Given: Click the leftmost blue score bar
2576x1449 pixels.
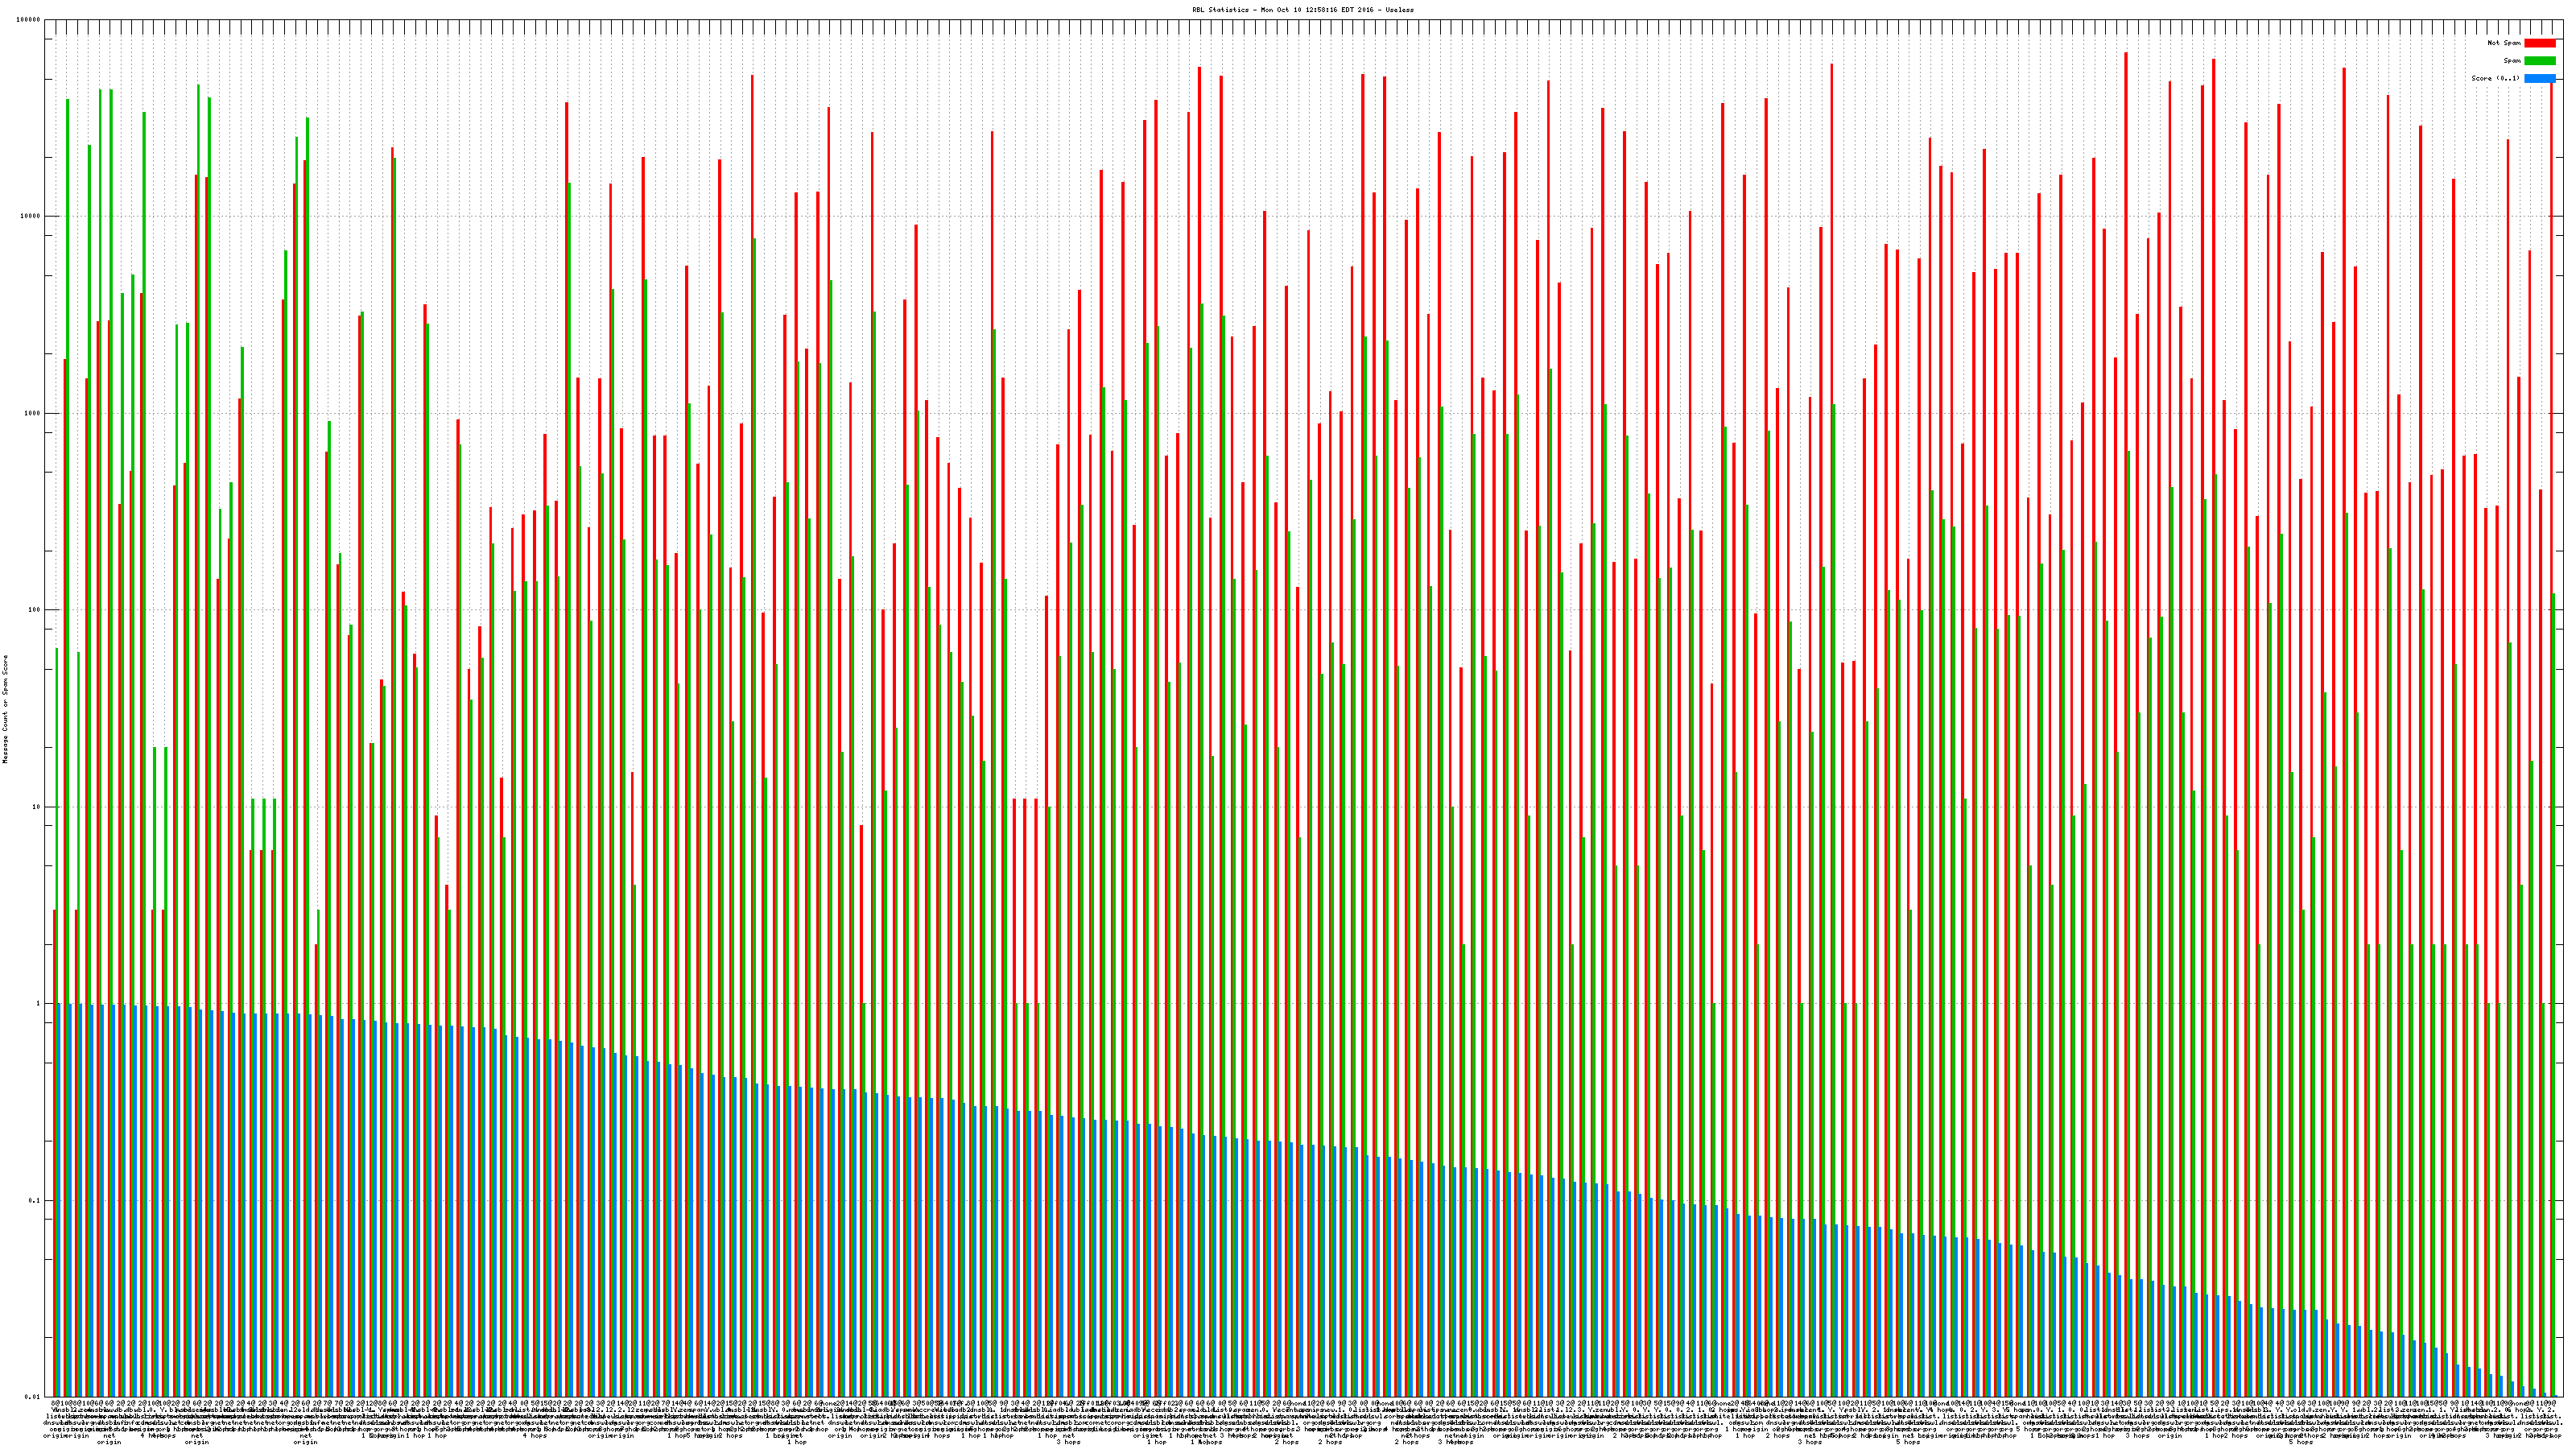Looking at the screenshot, I should click(x=60, y=1200).
